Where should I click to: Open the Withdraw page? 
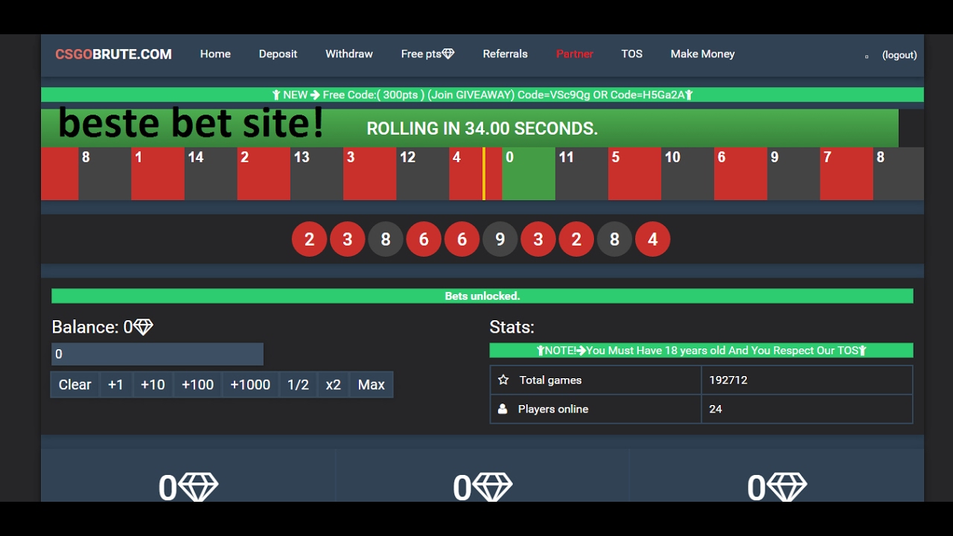[x=349, y=54]
